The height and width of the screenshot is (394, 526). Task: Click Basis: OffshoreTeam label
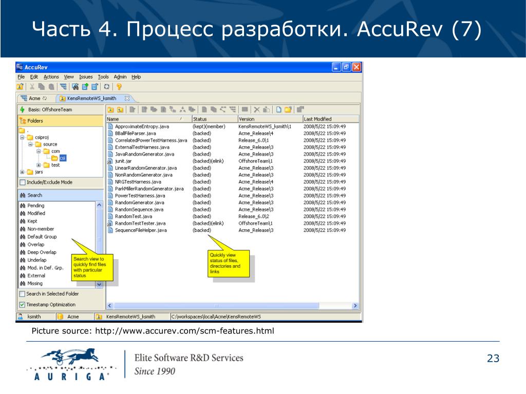coord(50,110)
